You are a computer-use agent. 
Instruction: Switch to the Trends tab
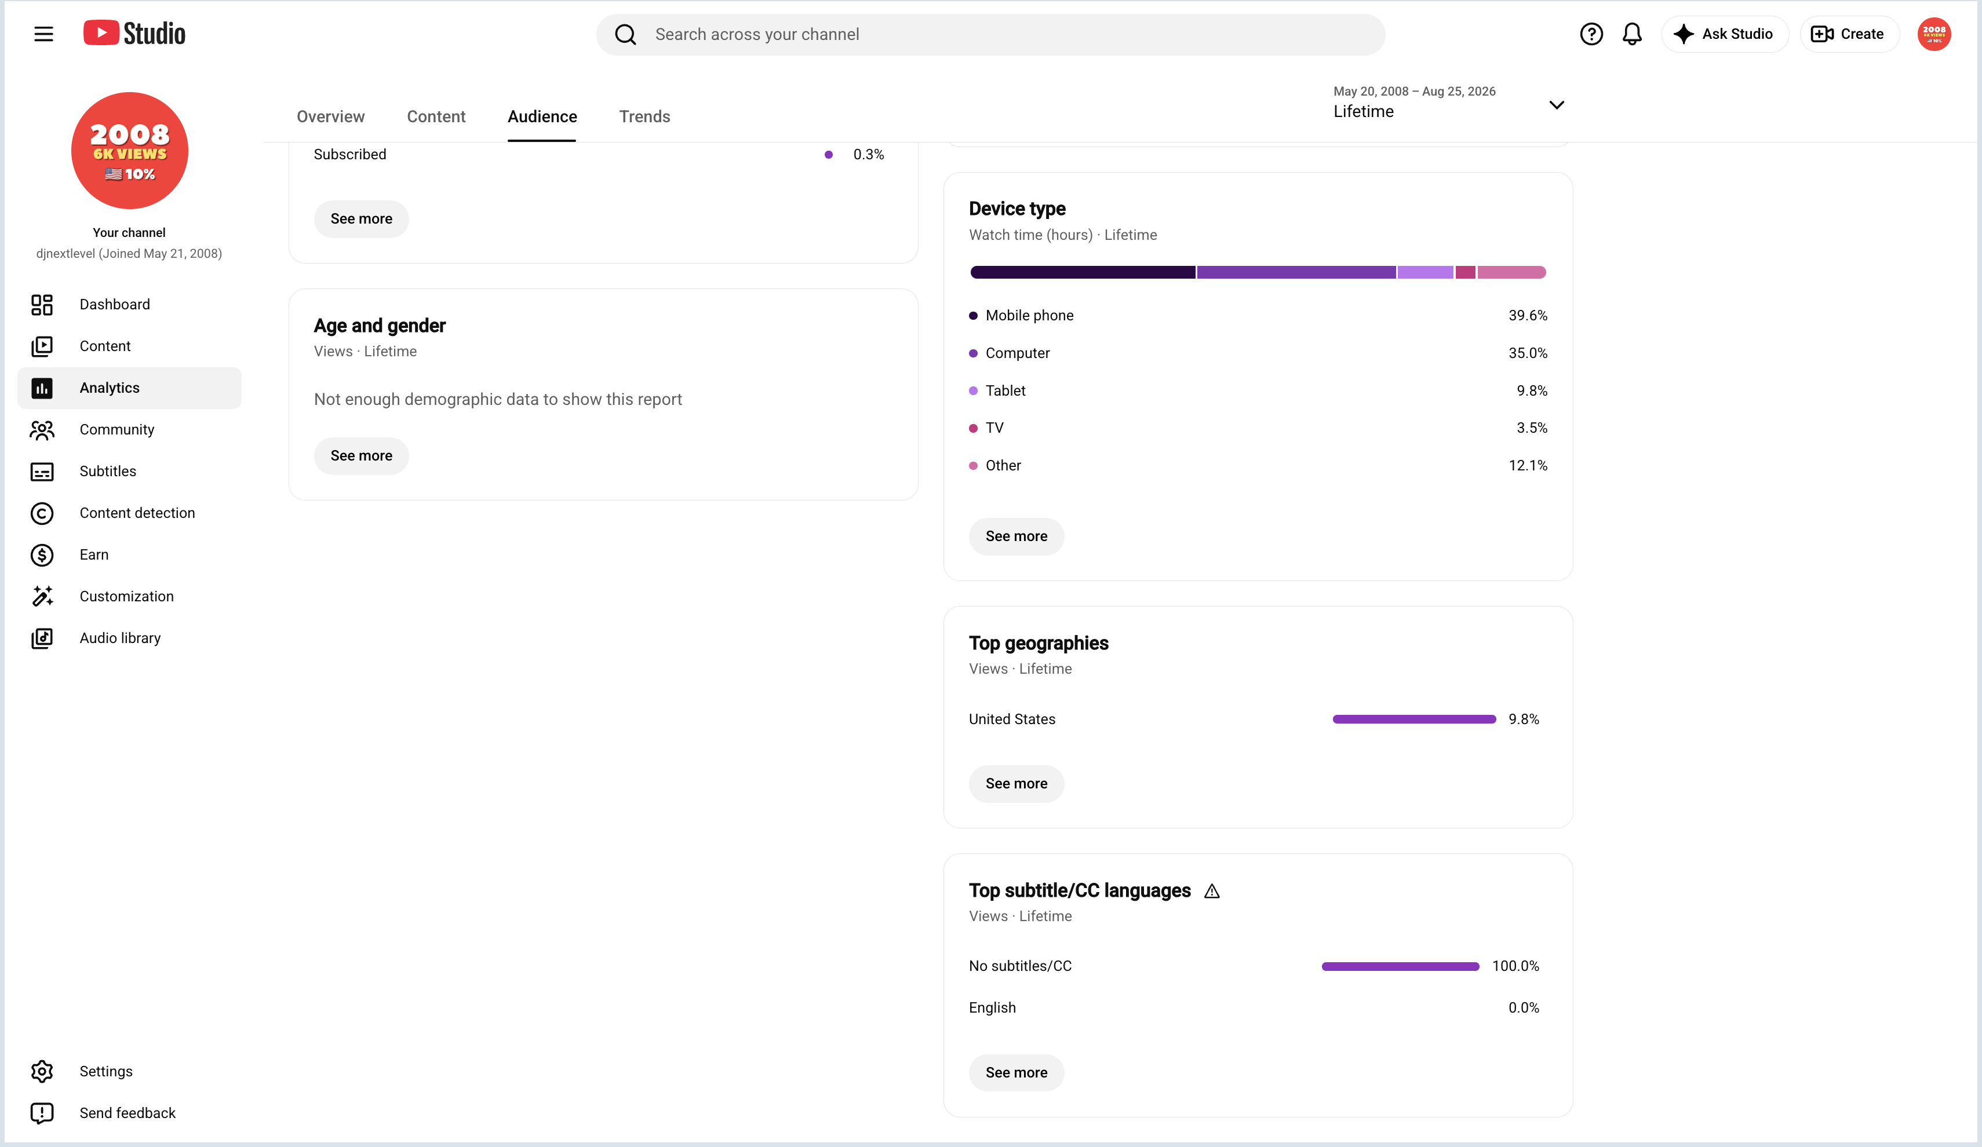(644, 116)
